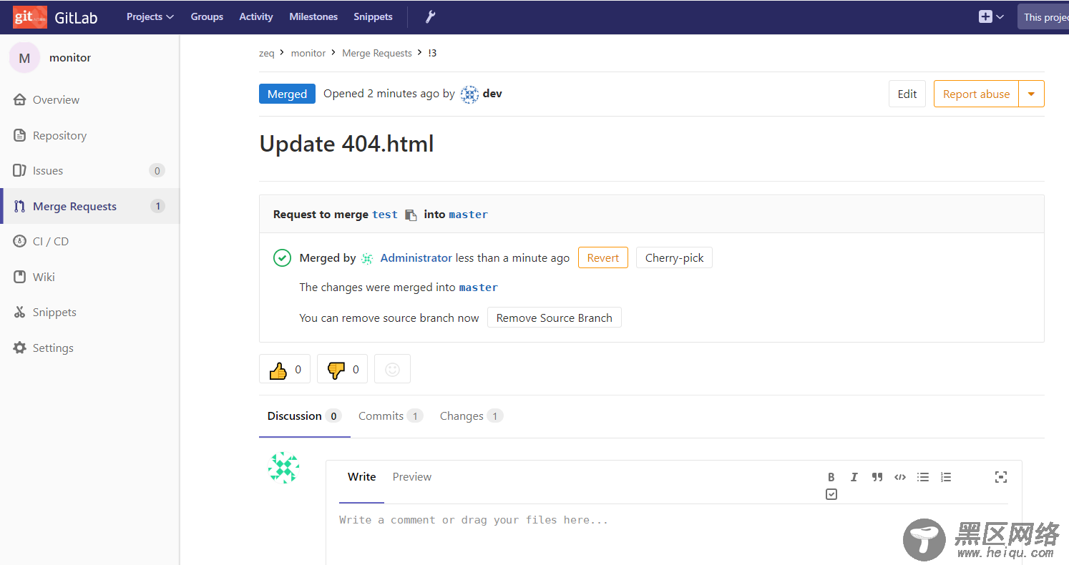Switch to the Changes tab
Image resolution: width=1069 pixels, height=565 pixels.
click(471, 416)
